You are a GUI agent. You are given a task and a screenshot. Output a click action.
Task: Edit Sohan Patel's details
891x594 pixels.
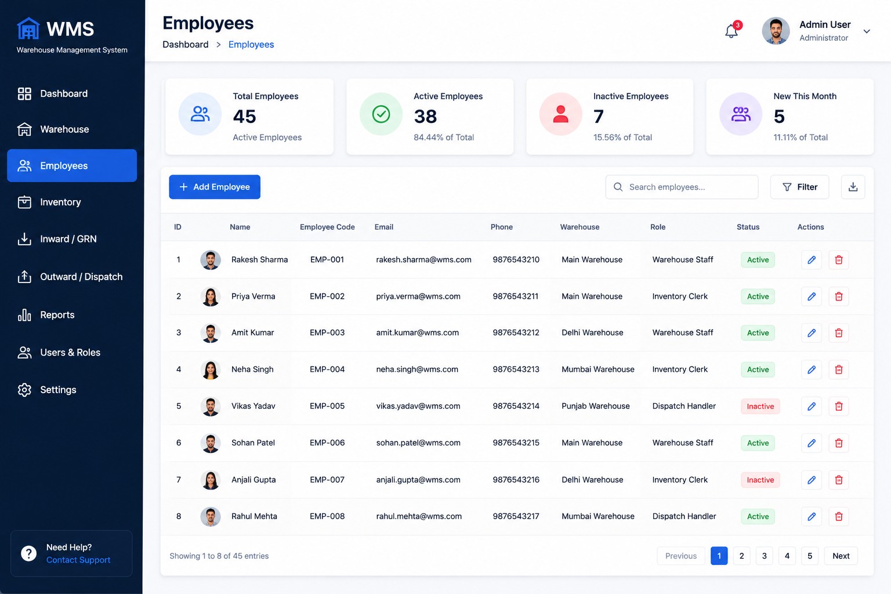click(812, 443)
